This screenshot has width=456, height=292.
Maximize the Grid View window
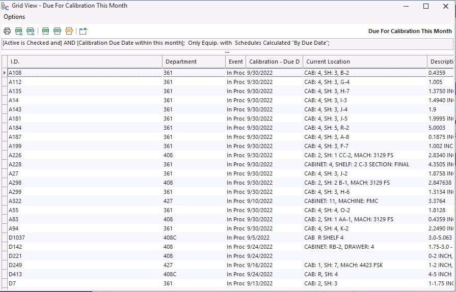pos(426,6)
